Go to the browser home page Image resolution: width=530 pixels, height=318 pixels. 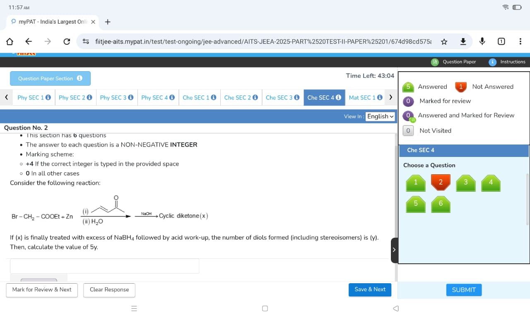click(x=10, y=41)
